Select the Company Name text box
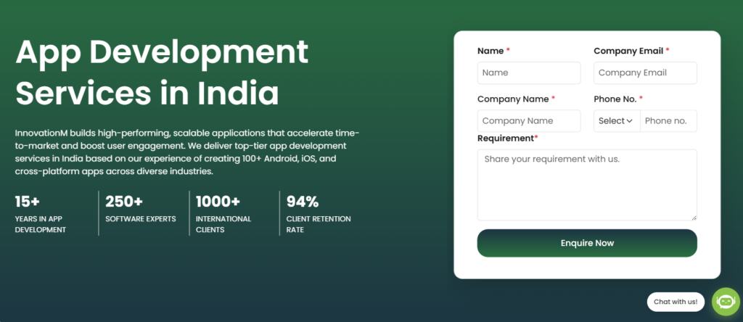The width and height of the screenshot is (743, 322). click(529, 121)
